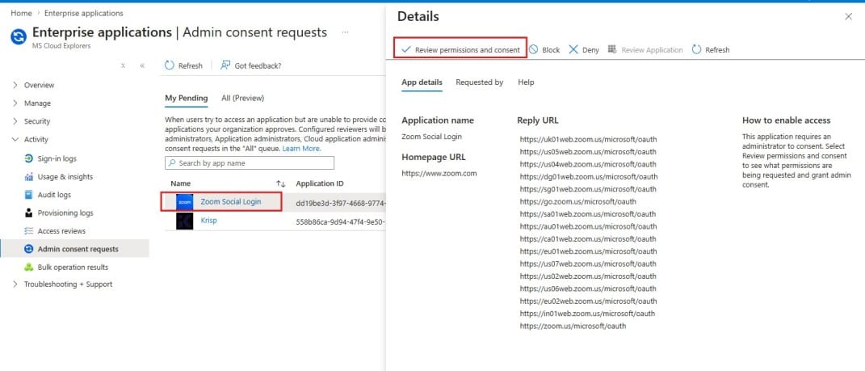Click https://uk01web.zoom.us reply URL
This screenshot has height=371, width=865.
(588, 139)
